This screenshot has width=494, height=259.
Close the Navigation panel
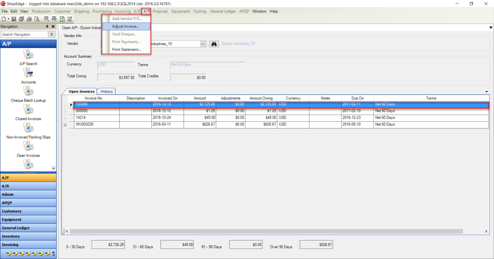(x=53, y=27)
